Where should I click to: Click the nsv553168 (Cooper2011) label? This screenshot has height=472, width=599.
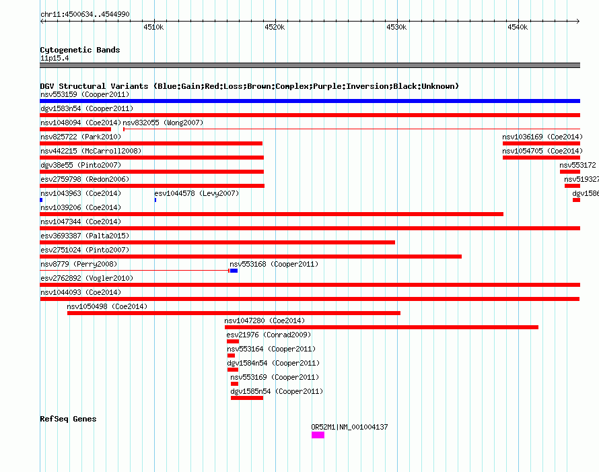pyautogui.click(x=274, y=264)
